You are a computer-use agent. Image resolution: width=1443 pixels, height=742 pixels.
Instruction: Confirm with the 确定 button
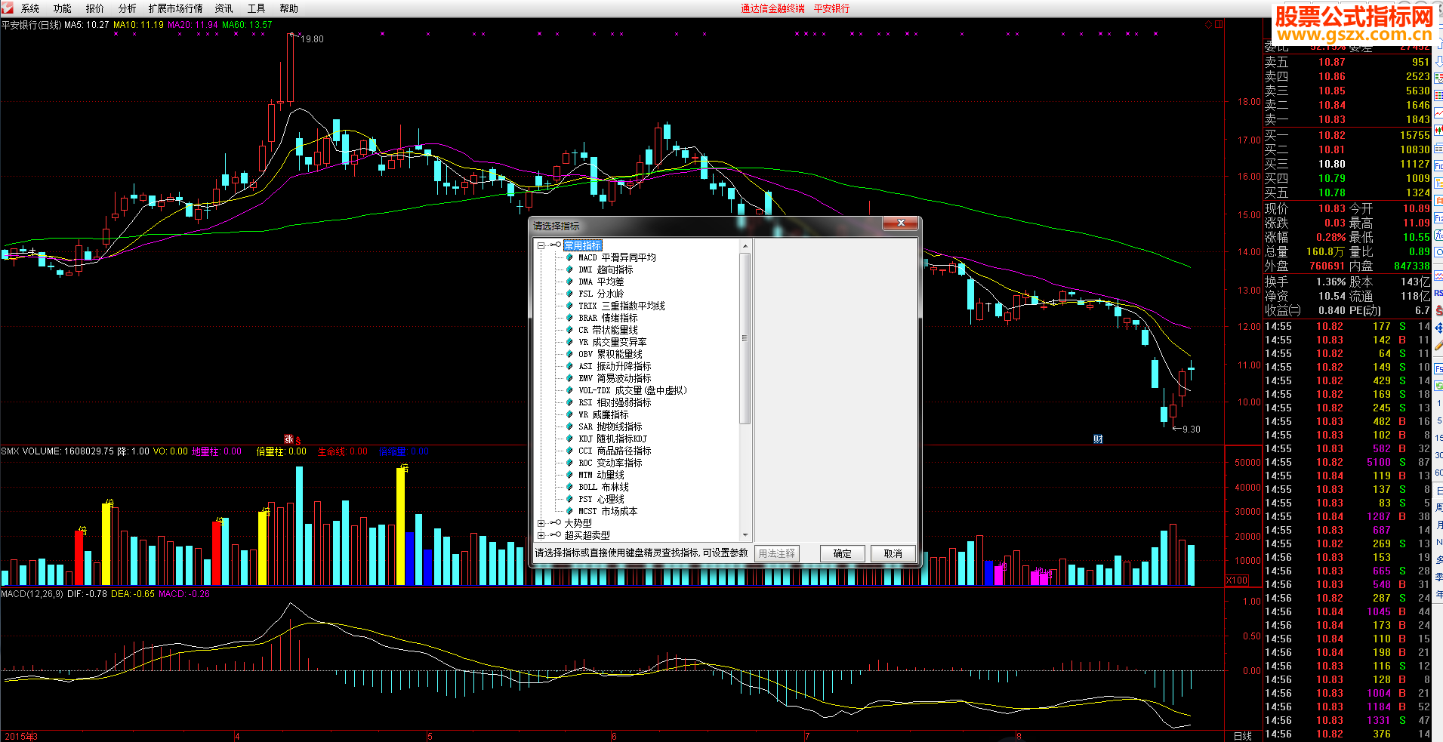pyautogui.click(x=843, y=553)
